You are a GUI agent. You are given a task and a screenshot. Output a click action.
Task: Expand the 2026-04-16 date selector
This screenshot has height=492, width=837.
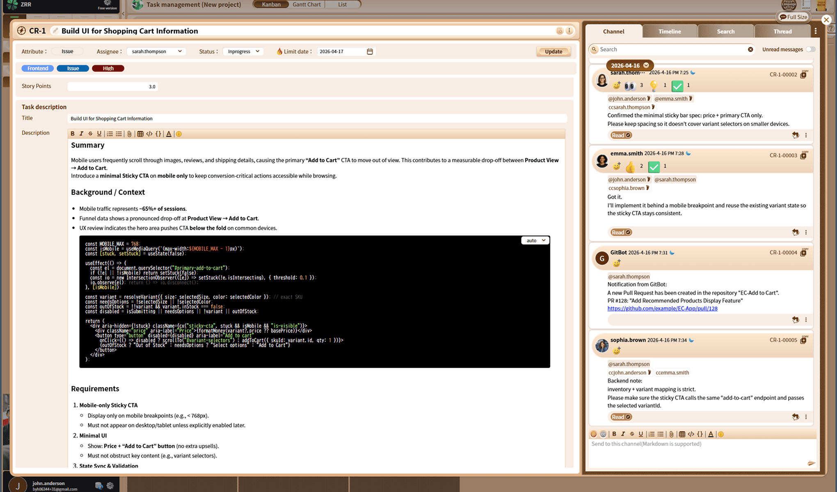[630, 65]
